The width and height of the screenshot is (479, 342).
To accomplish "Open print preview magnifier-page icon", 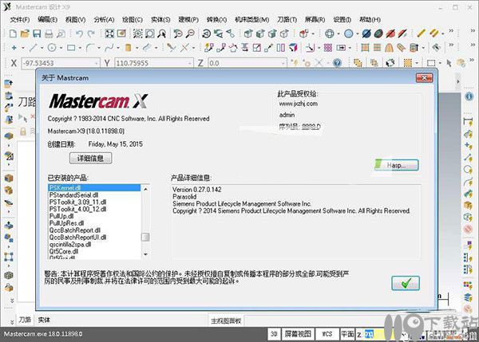I will [61, 33].
